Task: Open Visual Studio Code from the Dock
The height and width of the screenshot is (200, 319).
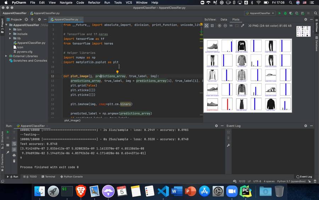Action: click(x=163, y=191)
